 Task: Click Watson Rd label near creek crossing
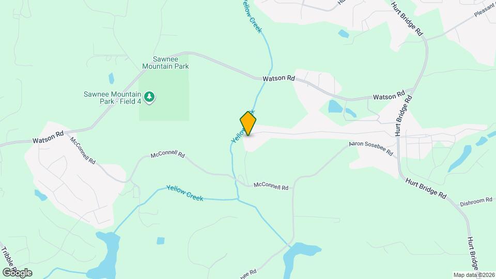click(278, 78)
